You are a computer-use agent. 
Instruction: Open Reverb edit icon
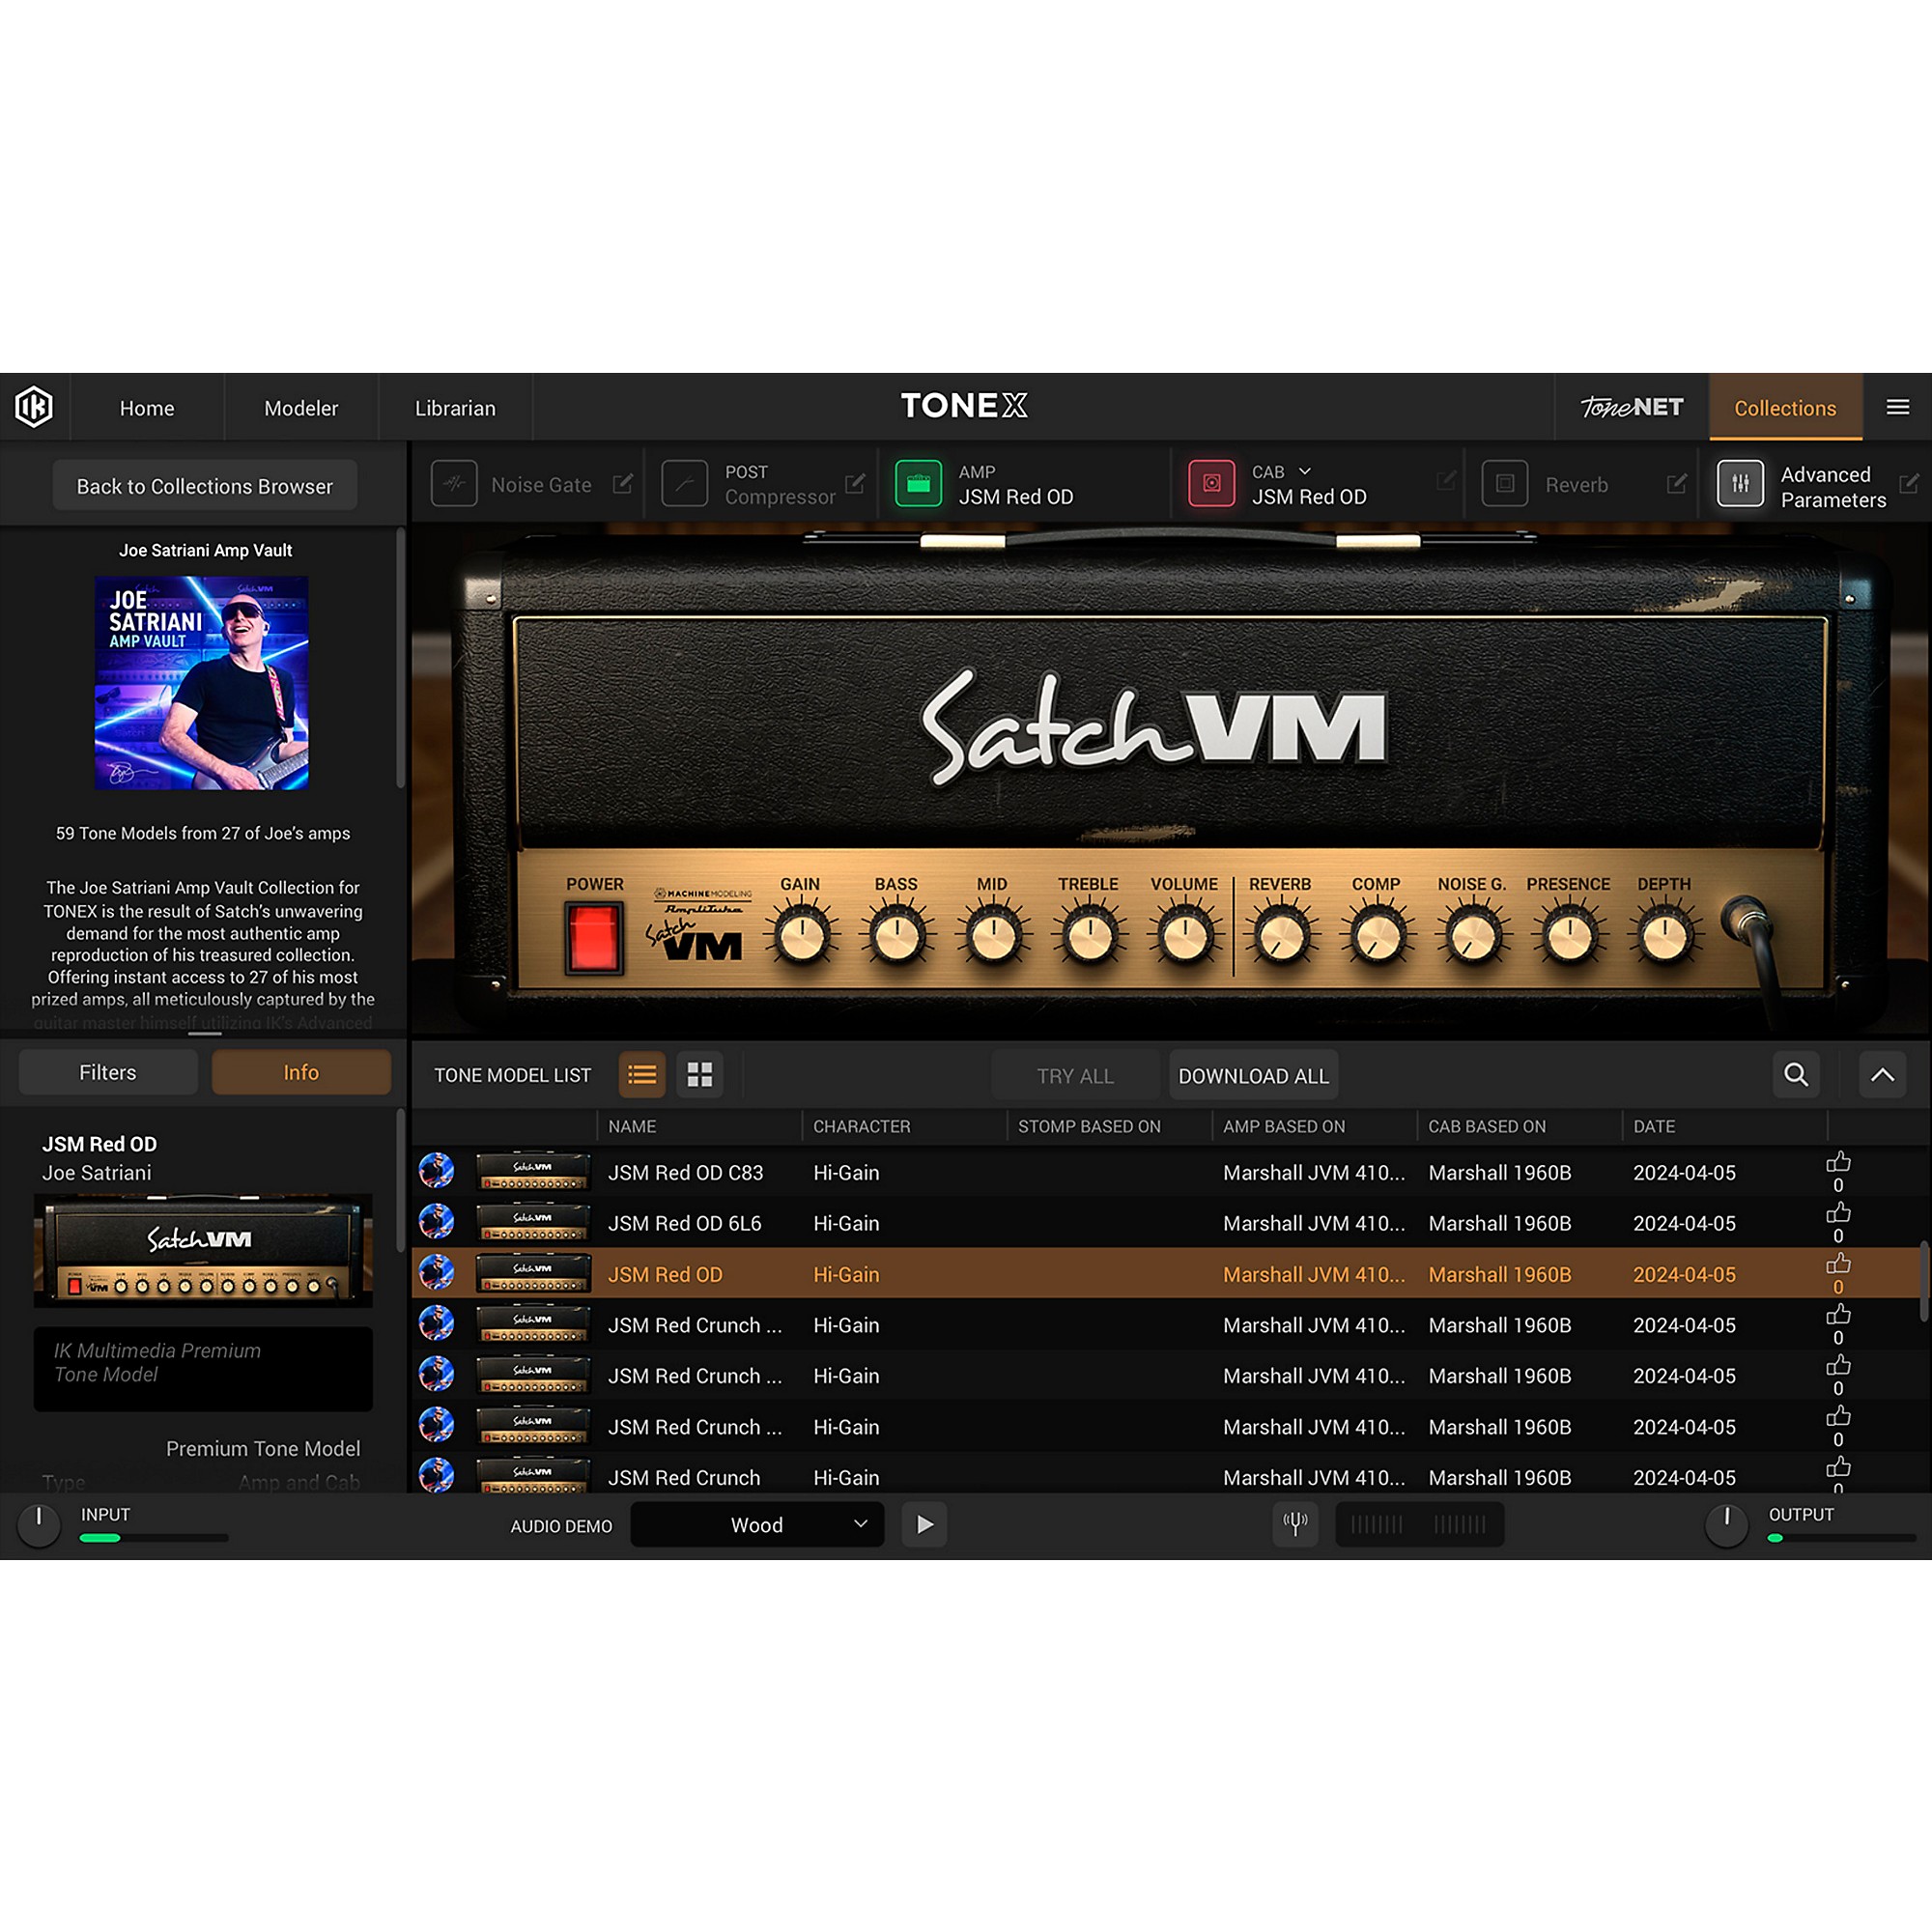(1677, 484)
